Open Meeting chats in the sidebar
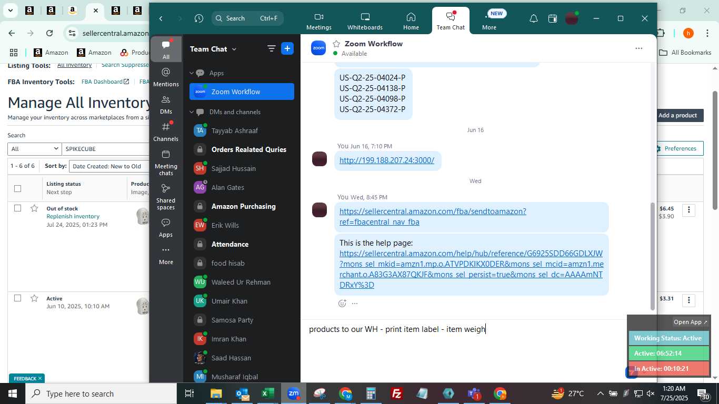Image resolution: width=719 pixels, height=404 pixels. 166,162
